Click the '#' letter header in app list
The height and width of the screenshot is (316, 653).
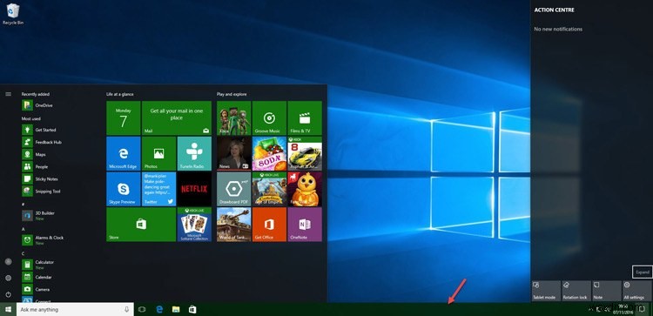(23, 204)
